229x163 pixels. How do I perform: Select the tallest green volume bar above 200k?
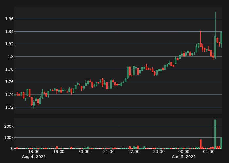coord(215,134)
